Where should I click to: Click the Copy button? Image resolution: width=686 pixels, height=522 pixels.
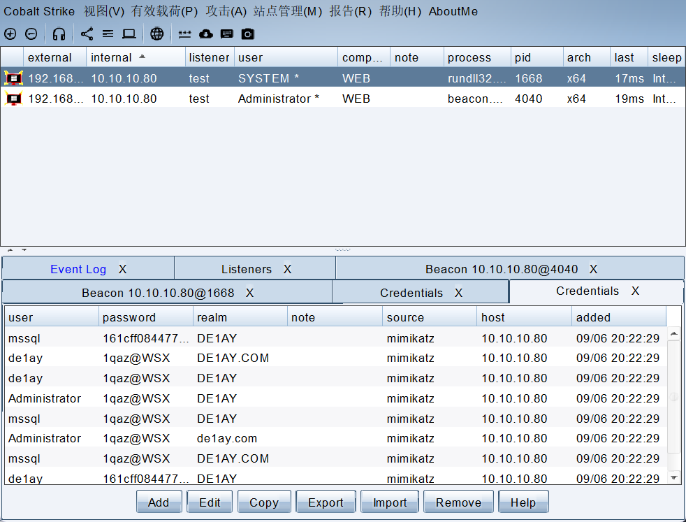pyautogui.click(x=264, y=502)
